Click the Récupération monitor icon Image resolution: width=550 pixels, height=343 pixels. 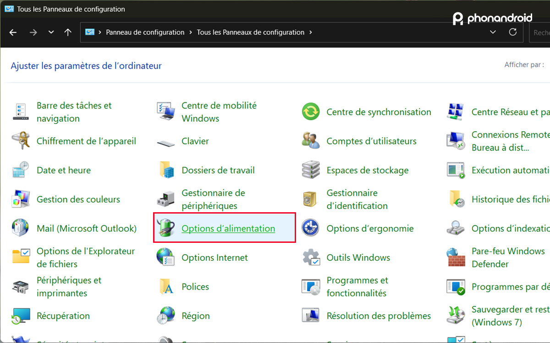coord(21,316)
